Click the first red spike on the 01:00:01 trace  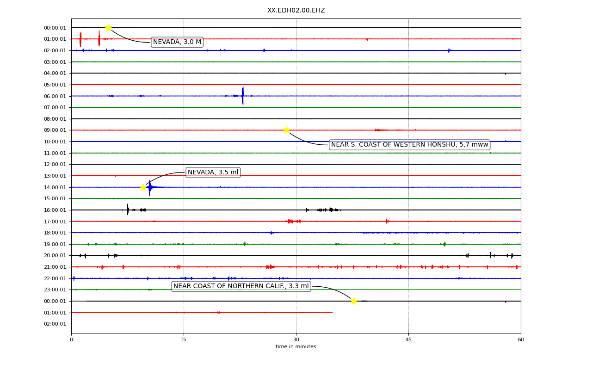click(80, 39)
